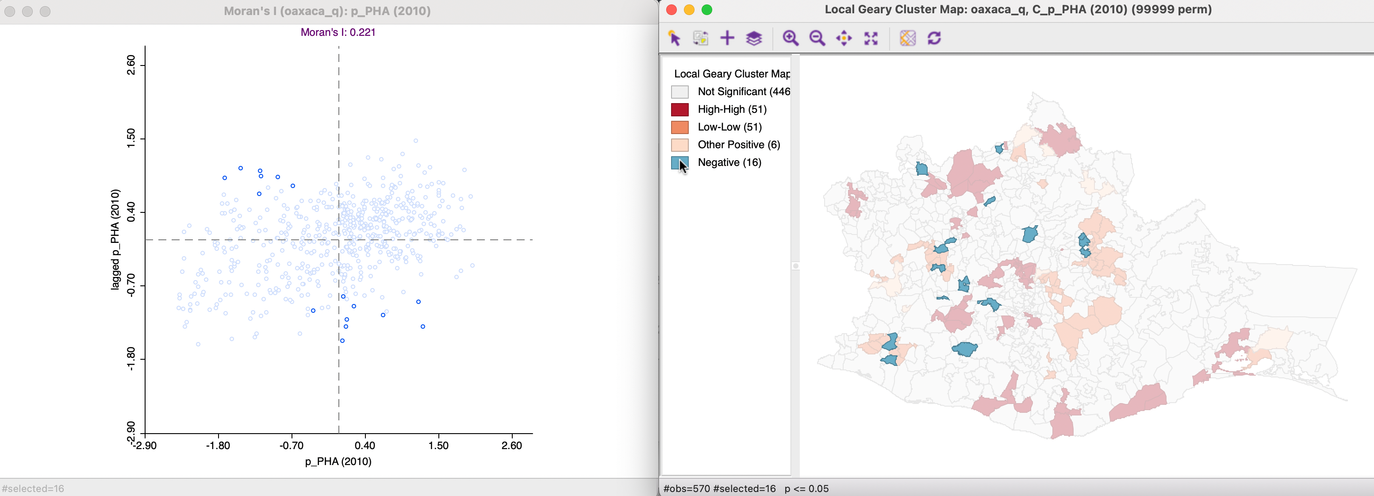Click the Not Significant legend color swatch
The image size is (1374, 496).
point(679,92)
